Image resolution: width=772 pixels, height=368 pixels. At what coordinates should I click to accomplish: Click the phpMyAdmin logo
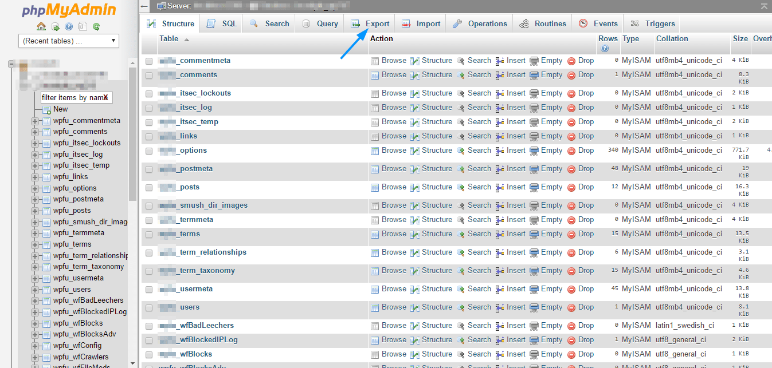coord(69,10)
